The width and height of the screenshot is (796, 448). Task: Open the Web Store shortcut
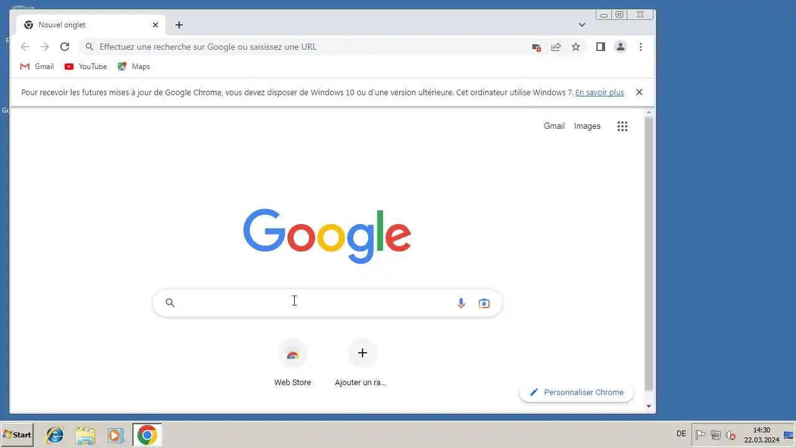click(x=293, y=362)
